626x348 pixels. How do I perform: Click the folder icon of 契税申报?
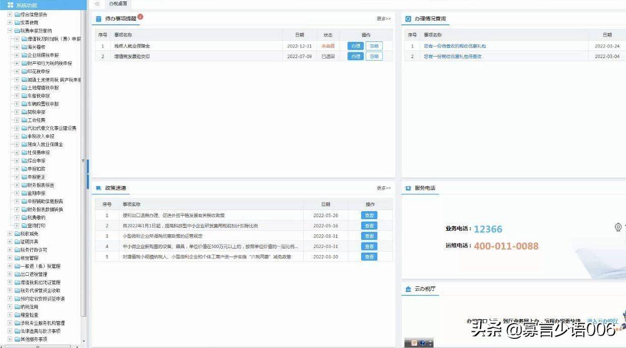click(24, 112)
